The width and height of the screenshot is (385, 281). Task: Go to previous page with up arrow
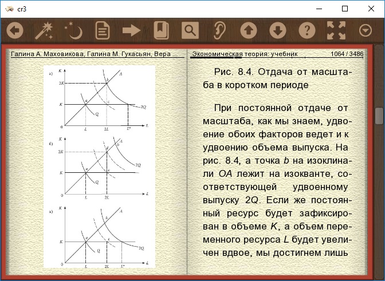(x=248, y=30)
